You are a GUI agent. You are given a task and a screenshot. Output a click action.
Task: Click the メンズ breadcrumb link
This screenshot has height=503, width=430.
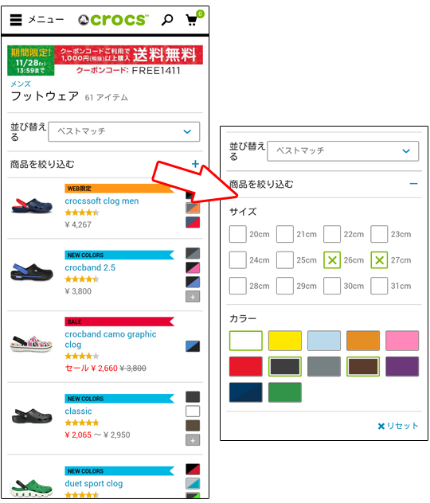coord(21,84)
